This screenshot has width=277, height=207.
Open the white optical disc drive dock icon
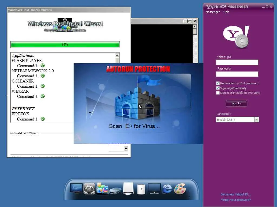(128, 189)
